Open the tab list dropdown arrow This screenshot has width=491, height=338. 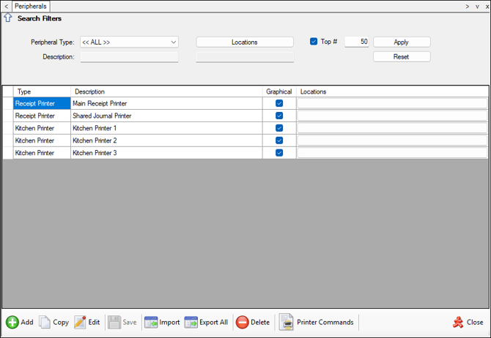point(477,6)
